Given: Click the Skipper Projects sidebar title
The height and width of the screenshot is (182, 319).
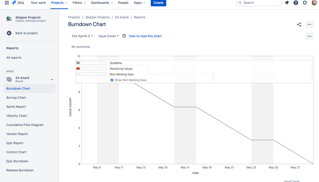Looking at the screenshot, I should 28,18.
